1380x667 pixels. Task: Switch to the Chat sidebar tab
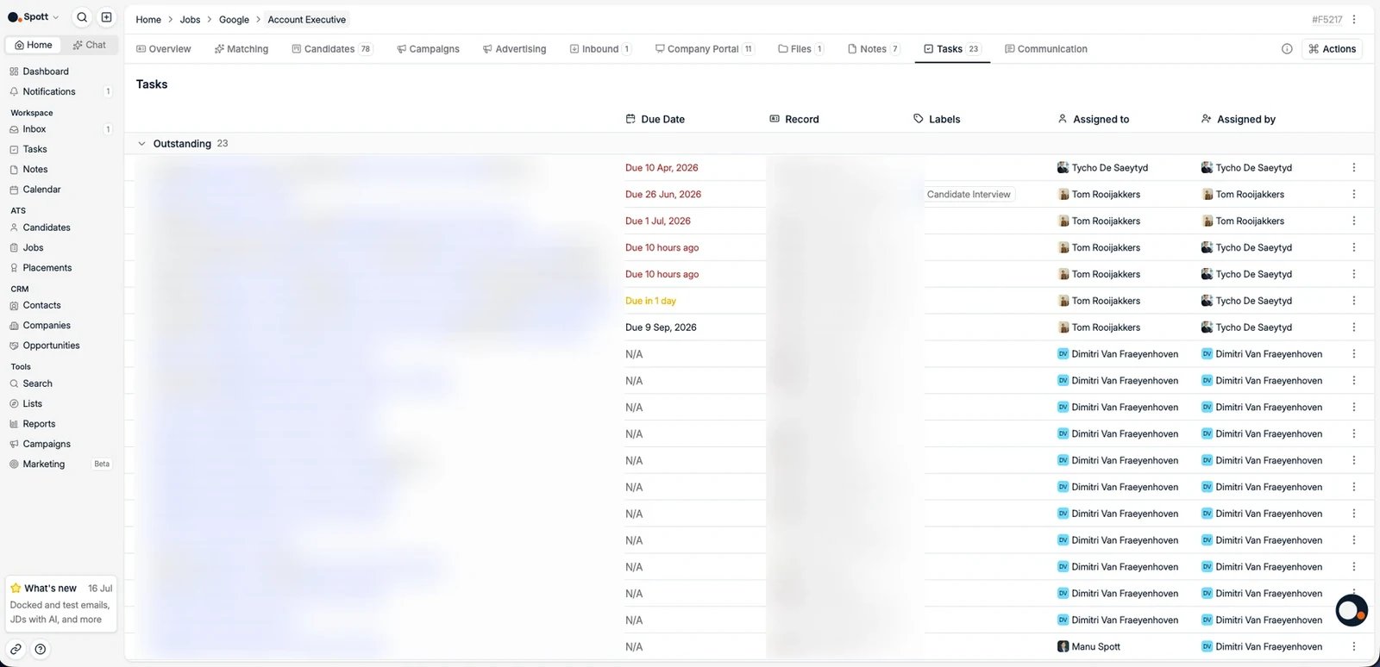89,45
